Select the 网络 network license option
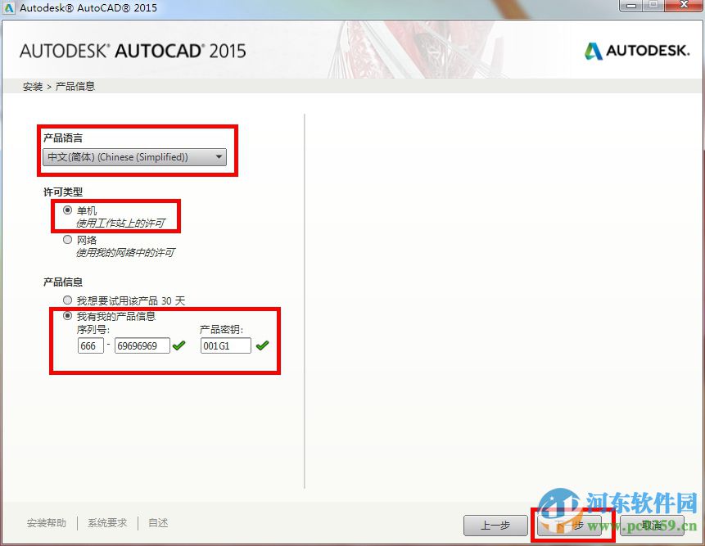Screen dimensions: 705x546 tap(67, 239)
